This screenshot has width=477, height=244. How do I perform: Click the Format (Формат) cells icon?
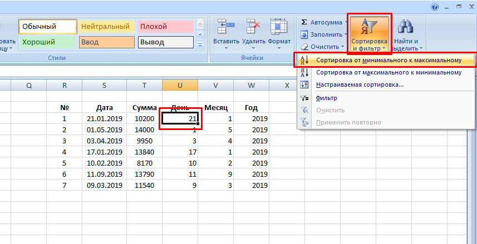279,27
